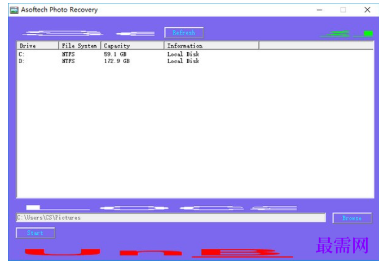379x263 pixels.
Task: Minimize the Asoftech Photo Recovery window
Action: click(320, 10)
